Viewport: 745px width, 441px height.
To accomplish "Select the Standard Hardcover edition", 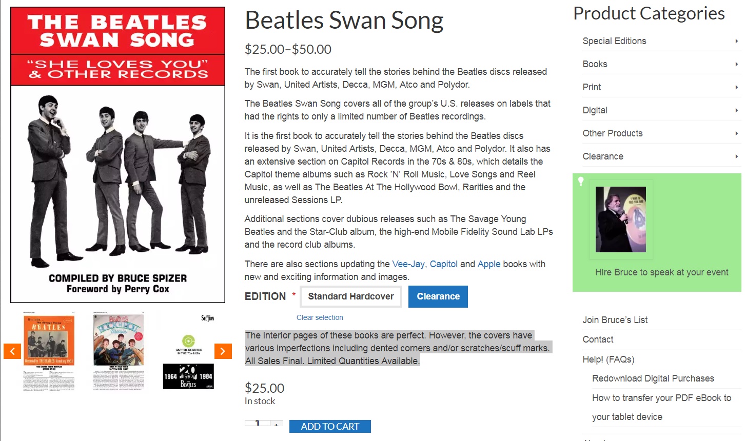I will click(351, 296).
